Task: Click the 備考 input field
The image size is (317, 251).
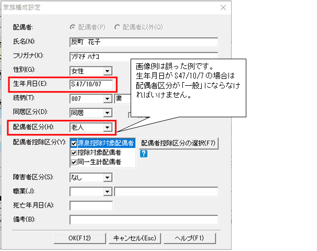Action: [144, 220]
